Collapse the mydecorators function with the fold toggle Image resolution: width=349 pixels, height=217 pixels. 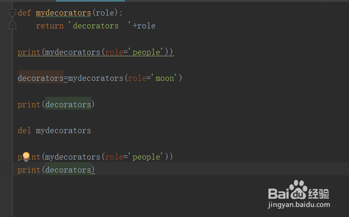coord(13,13)
